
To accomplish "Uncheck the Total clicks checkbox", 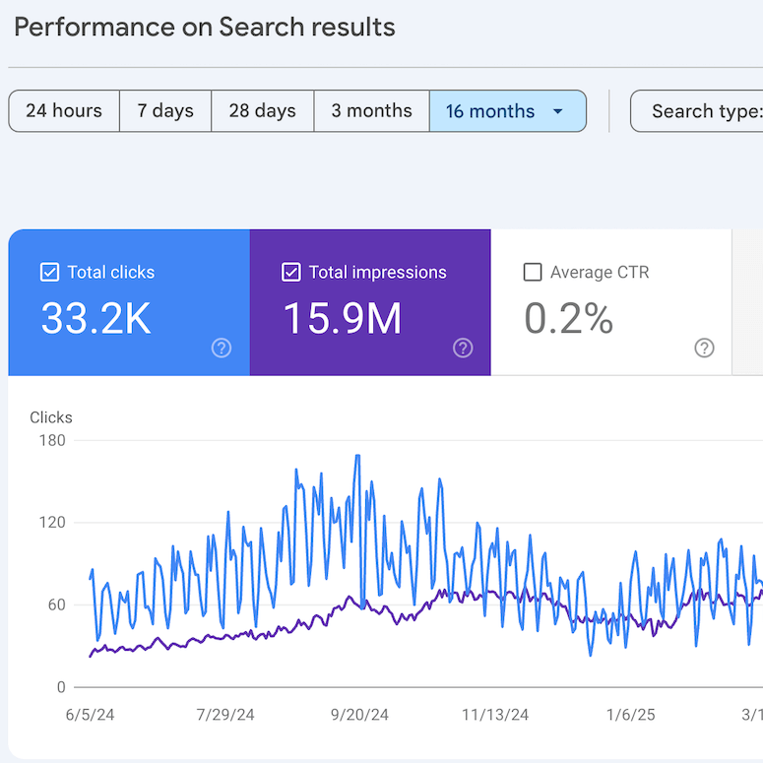I will coord(50,273).
